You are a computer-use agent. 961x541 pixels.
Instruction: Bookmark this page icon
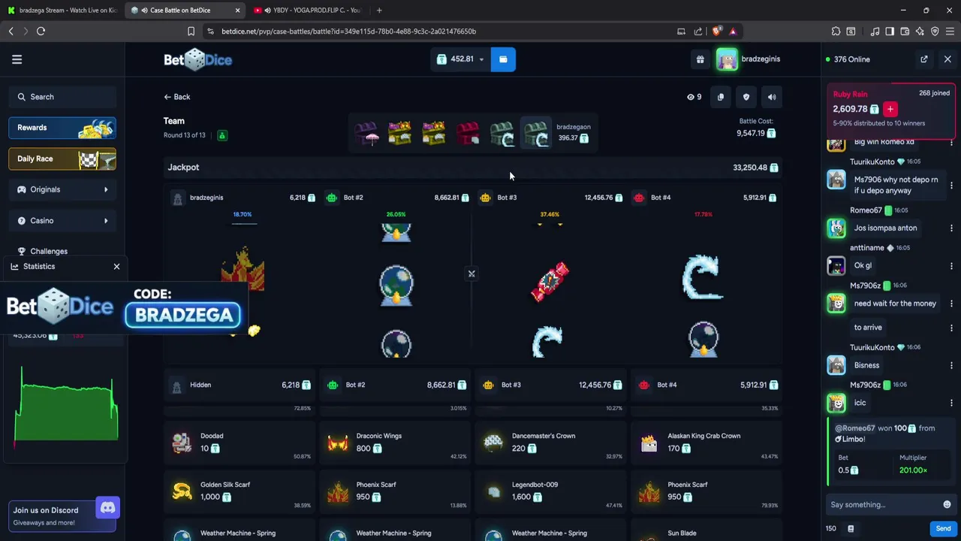(x=191, y=31)
